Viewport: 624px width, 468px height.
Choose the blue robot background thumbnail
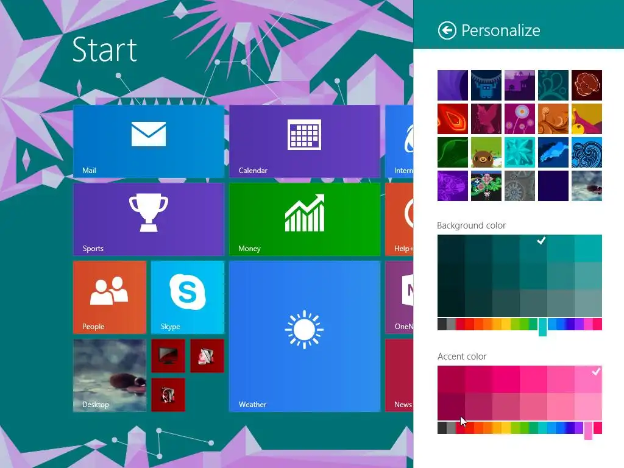click(x=486, y=85)
